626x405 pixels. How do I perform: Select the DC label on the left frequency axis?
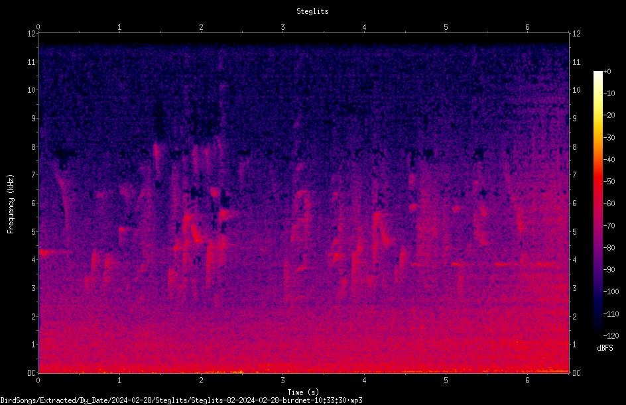pyautogui.click(x=32, y=373)
